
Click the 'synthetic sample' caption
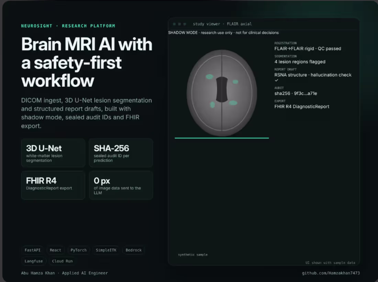[193, 255]
